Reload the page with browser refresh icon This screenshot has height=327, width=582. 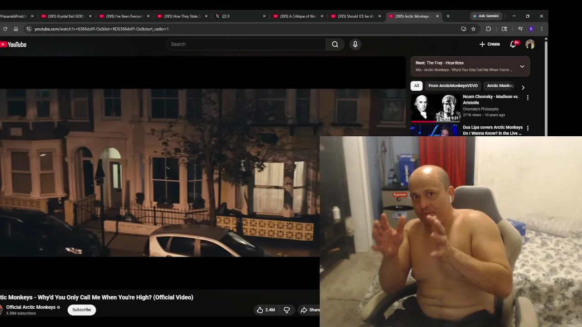tap(5, 29)
